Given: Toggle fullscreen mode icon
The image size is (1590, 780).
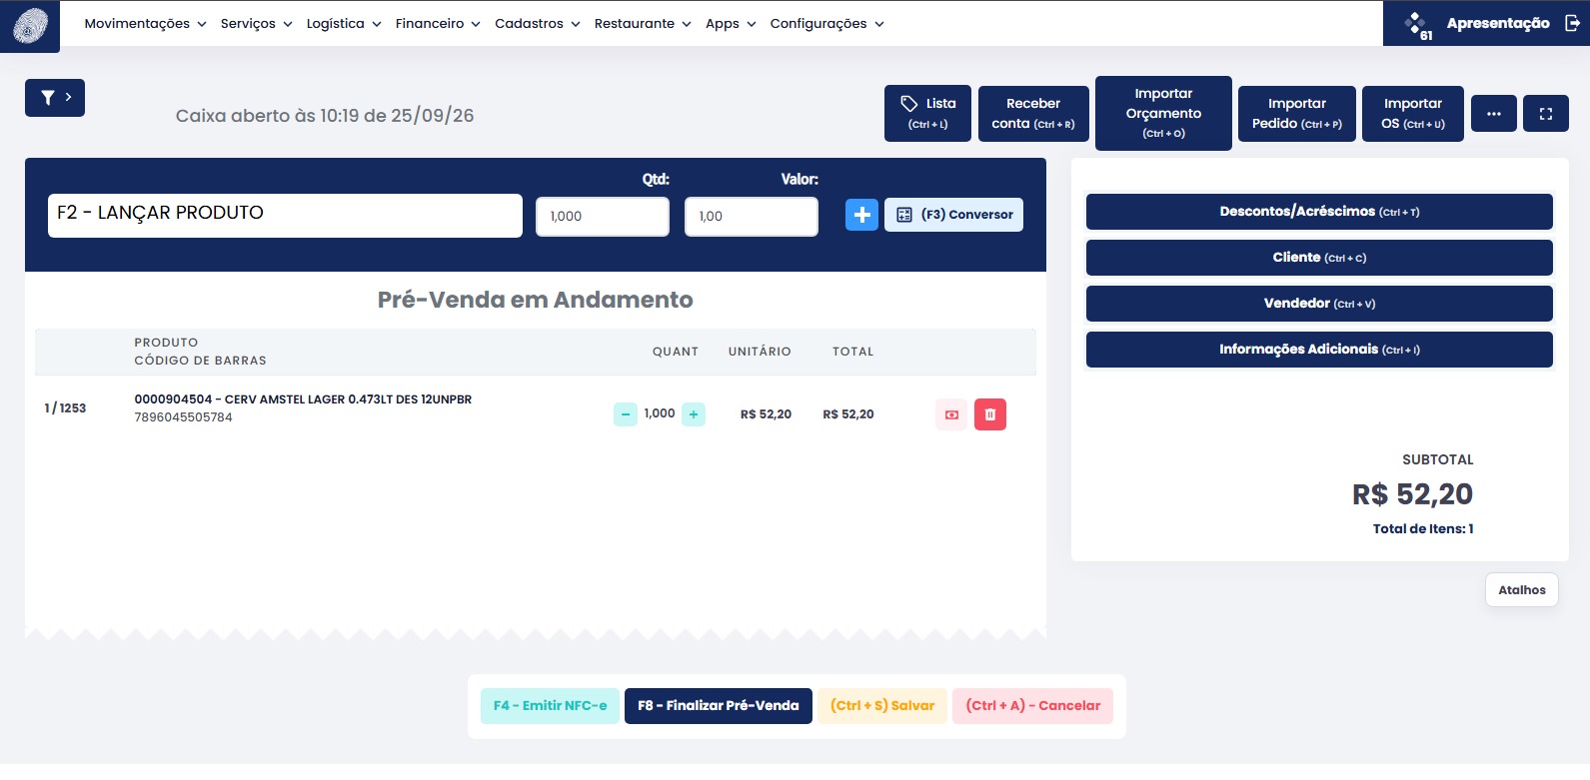Looking at the screenshot, I should [1546, 114].
